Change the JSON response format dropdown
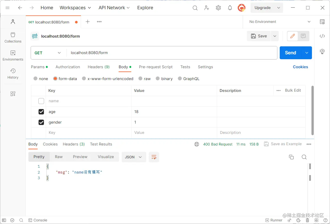330x224 pixels. pyautogui.click(x=134, y=157)
